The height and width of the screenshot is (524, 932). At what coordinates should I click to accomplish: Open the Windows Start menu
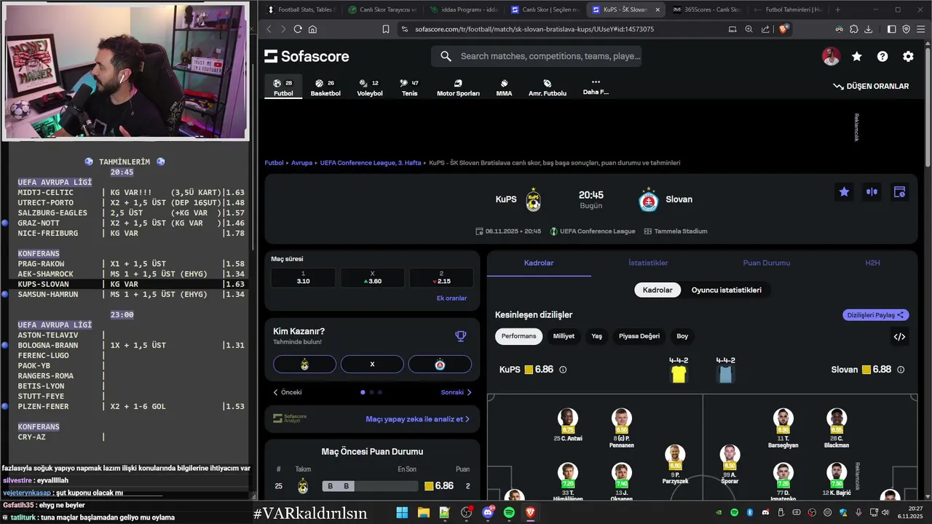pos(402,512)
